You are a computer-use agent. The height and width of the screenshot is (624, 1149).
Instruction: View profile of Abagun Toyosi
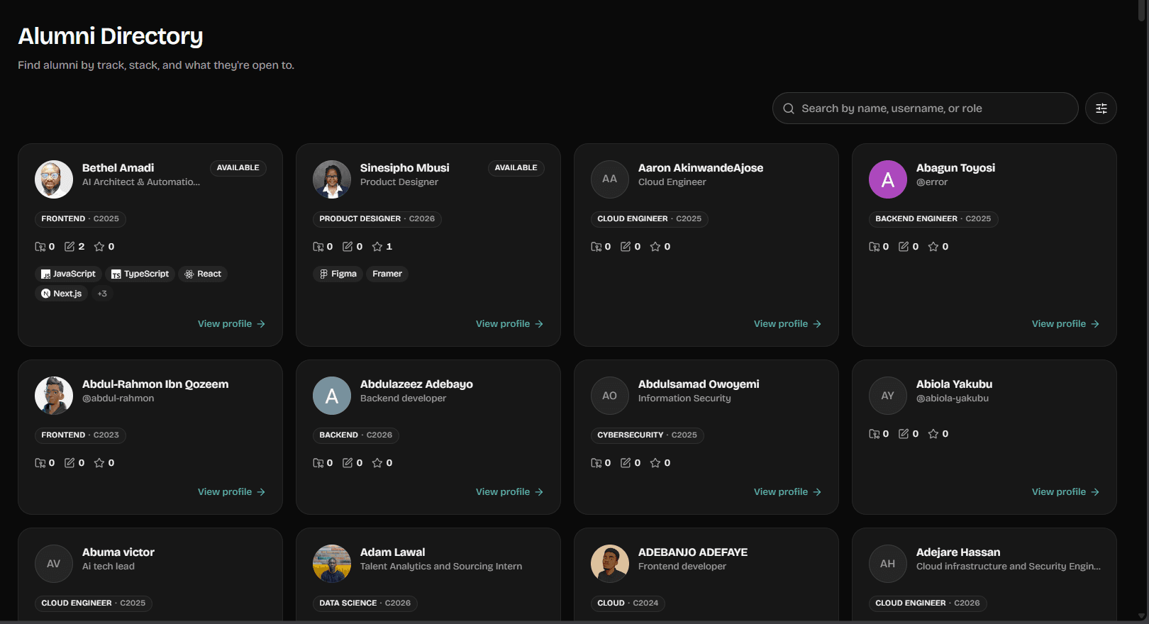click(x=1065, y=323)
